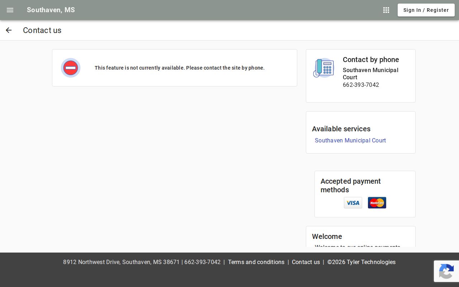Open Terms and conditions footer link
Image resolution: width=459 pixels, height=287 pixels.
click(256, 262)
